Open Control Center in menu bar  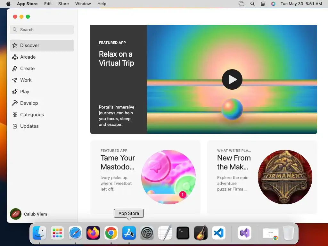coord(263,4)
